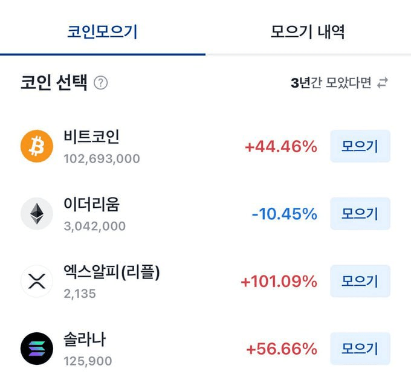Select the 비트코인 coin name
Image resolution: width=411 pixels, height=383 pixels.
pyautogui.click(x=91, y=137)
